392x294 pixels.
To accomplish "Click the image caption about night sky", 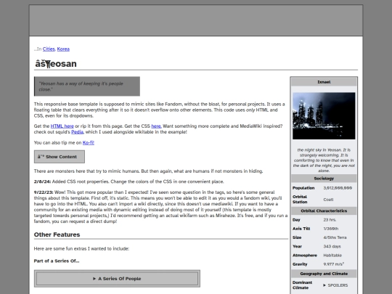I will (x=324, y=160).
